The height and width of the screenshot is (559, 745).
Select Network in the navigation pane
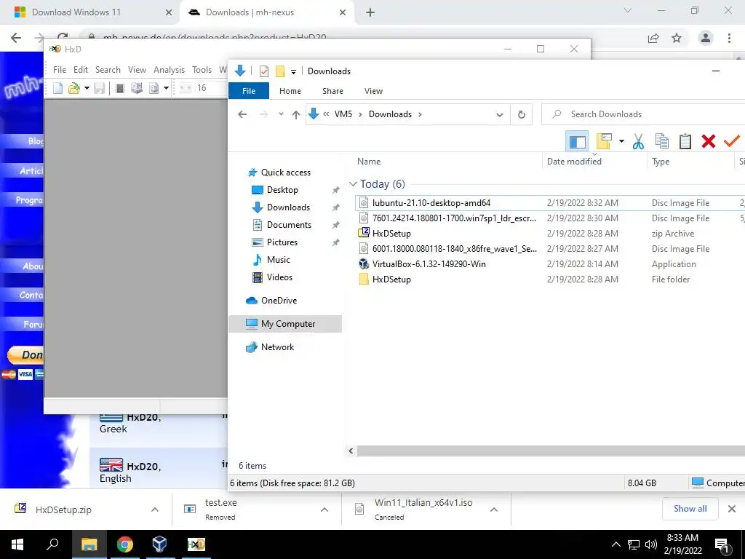click(x=277, y=347)
